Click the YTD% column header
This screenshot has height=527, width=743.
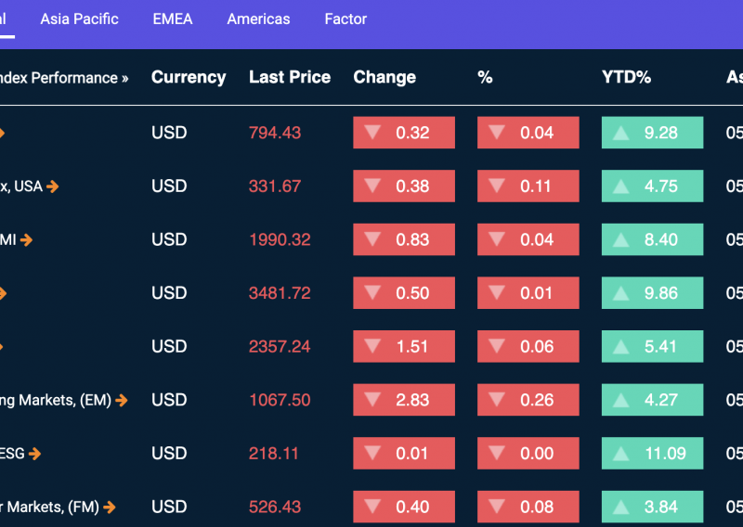coord(626,77)
